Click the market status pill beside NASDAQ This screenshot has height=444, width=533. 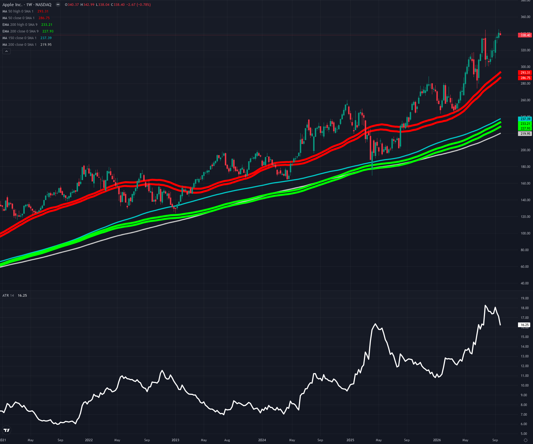coord(58,4)
